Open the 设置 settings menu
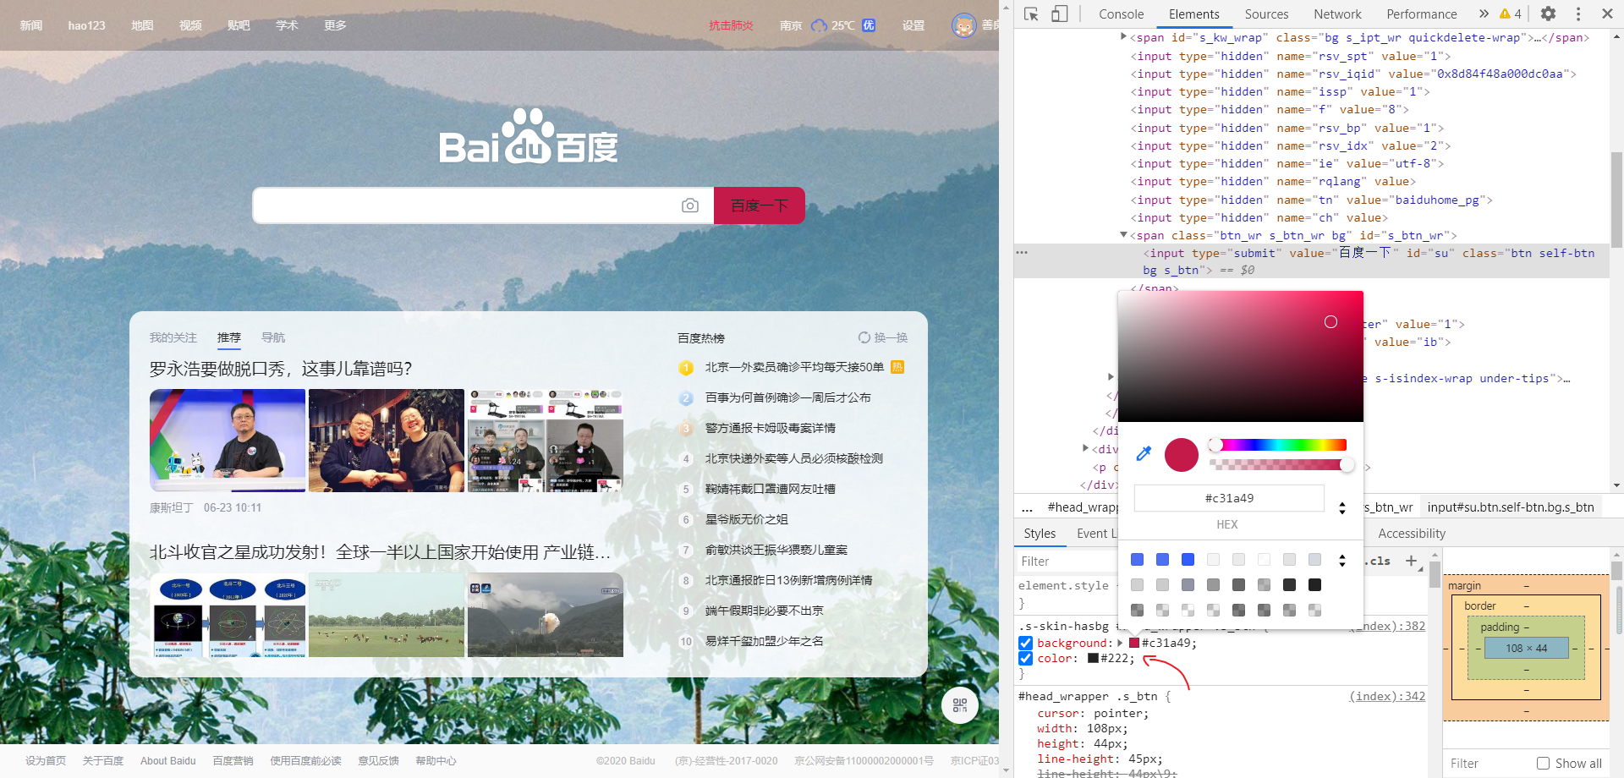 point(913,25)
